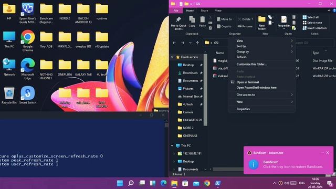The width and height of the screenshot is (336, 189).
Task: Click the Copy ribbon button in Explorer
Action: point(192,22)
